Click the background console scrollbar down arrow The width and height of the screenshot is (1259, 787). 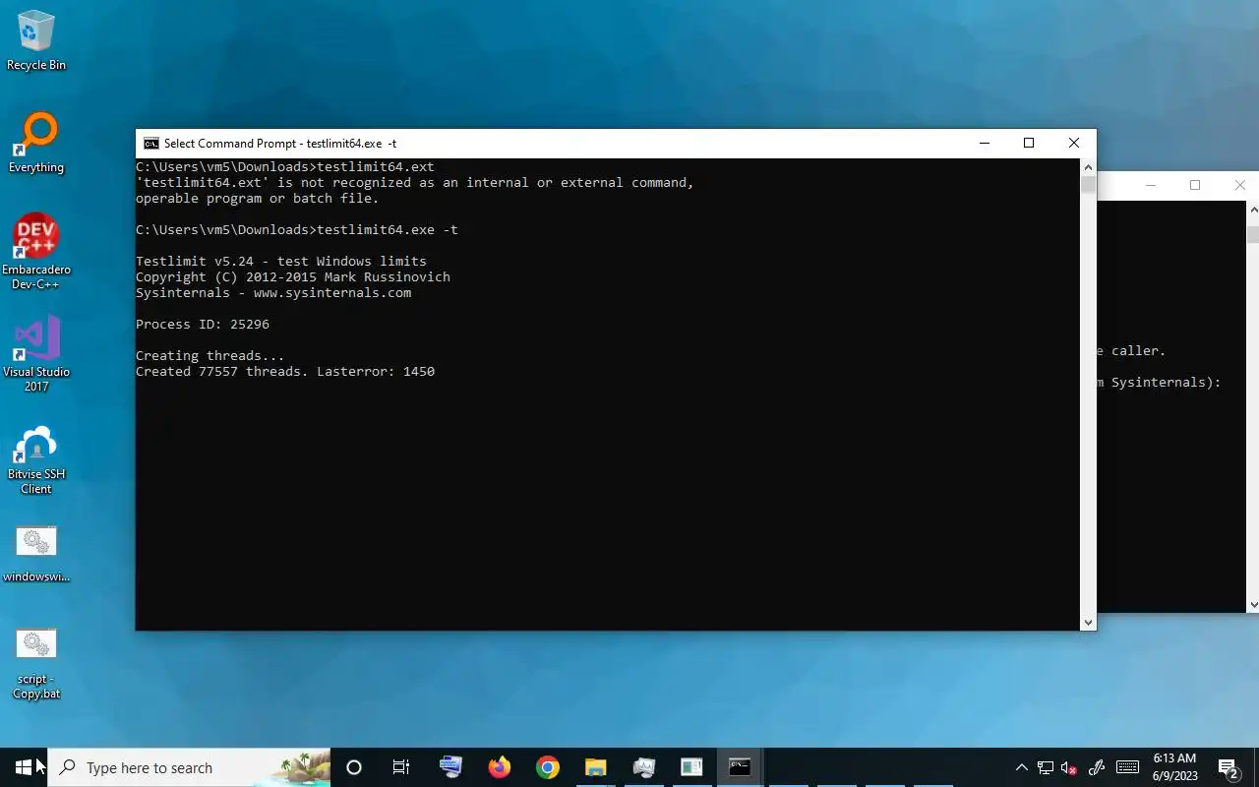[x=1253, y=604]
